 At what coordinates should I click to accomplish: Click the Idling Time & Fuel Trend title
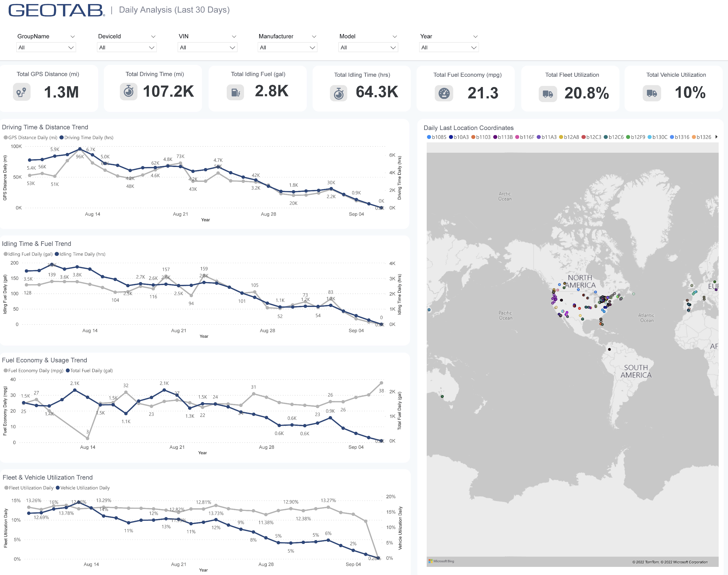pos(36,243)
